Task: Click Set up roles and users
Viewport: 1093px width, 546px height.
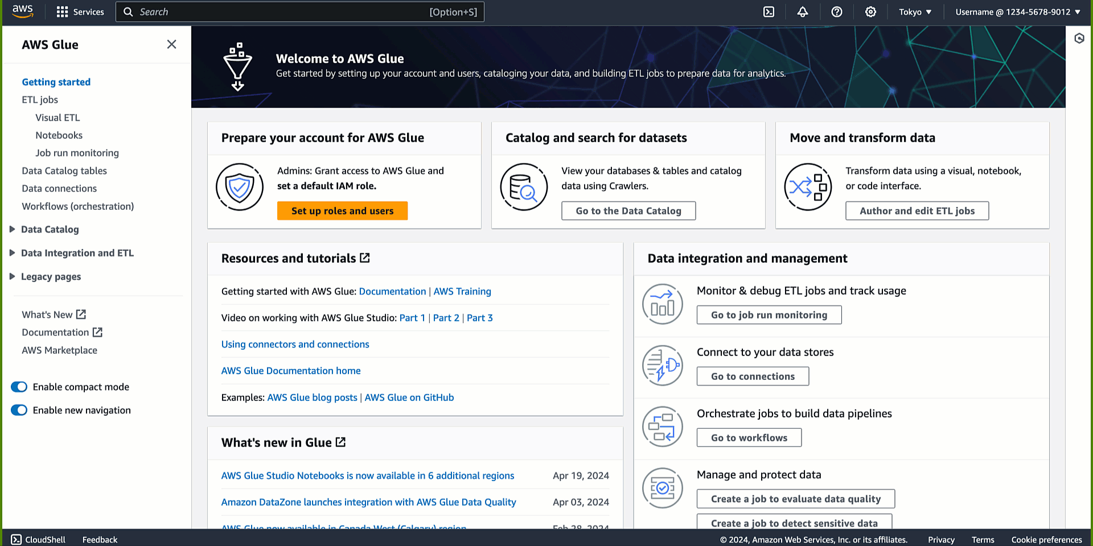Action: 343,211
